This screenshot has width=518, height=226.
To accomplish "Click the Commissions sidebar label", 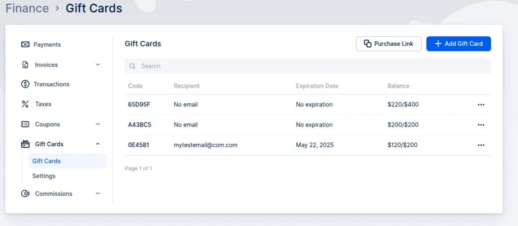I will [x=54, y=194].
